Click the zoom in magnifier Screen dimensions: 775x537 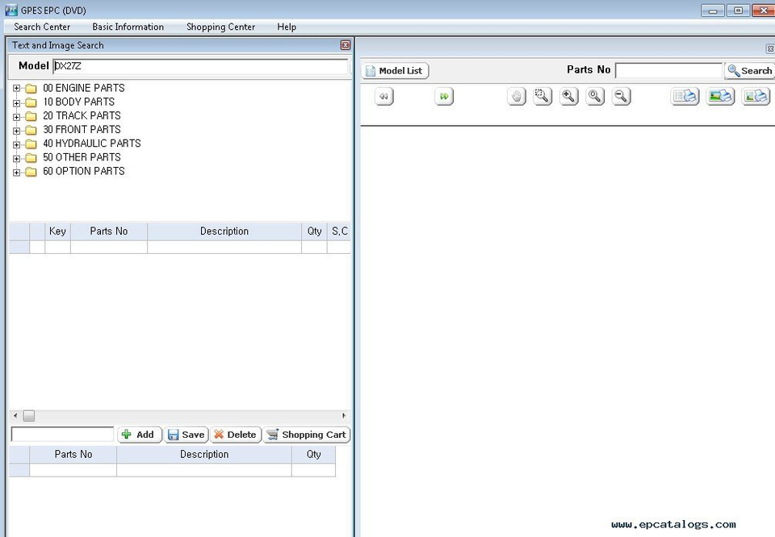(x=569, y=96)
